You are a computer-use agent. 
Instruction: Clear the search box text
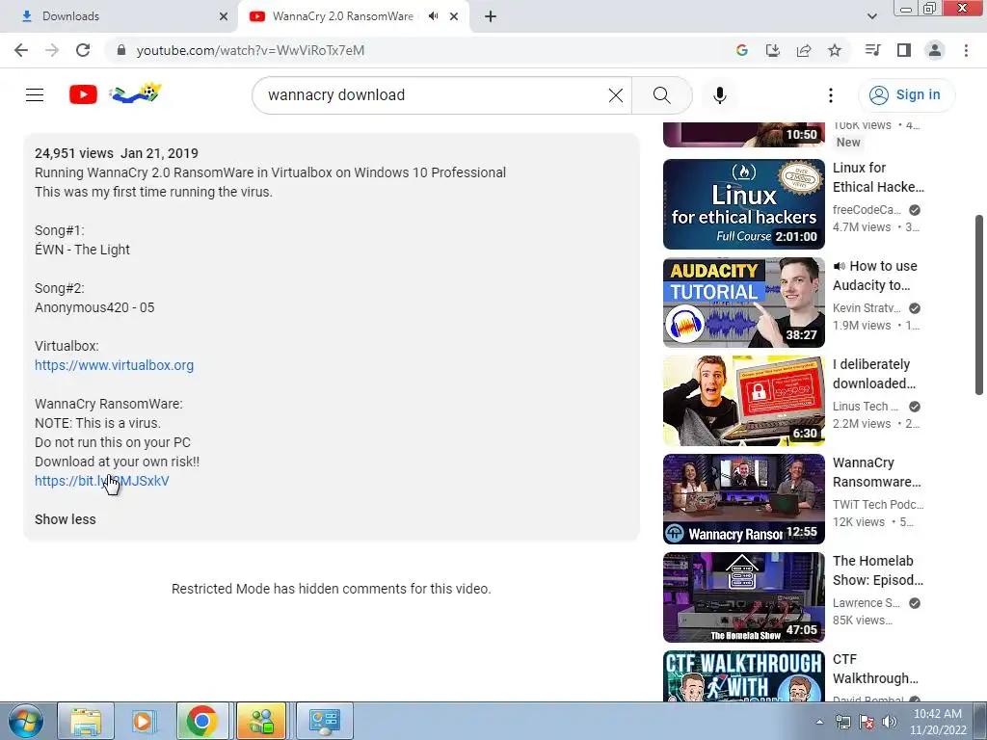(616, 95)
